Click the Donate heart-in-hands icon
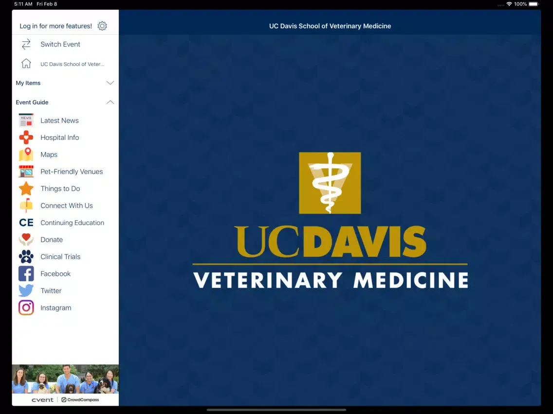The width and height of the screenshot is (553, 414). click(x=26, y=240)
